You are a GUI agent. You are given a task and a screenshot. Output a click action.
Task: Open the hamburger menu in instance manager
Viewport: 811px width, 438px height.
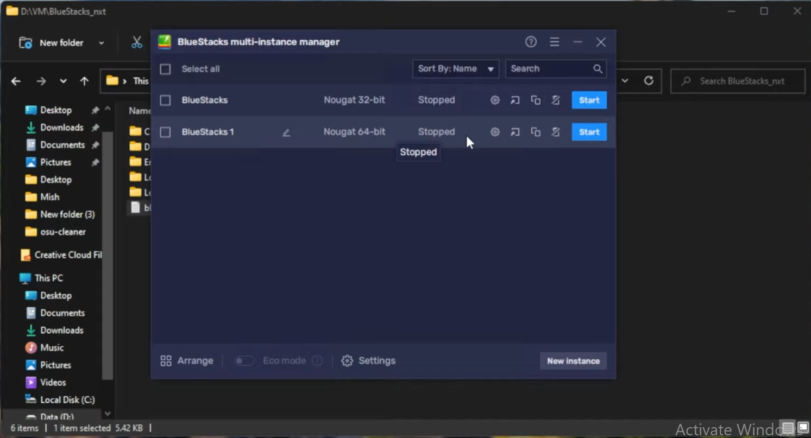pos(554,42)
